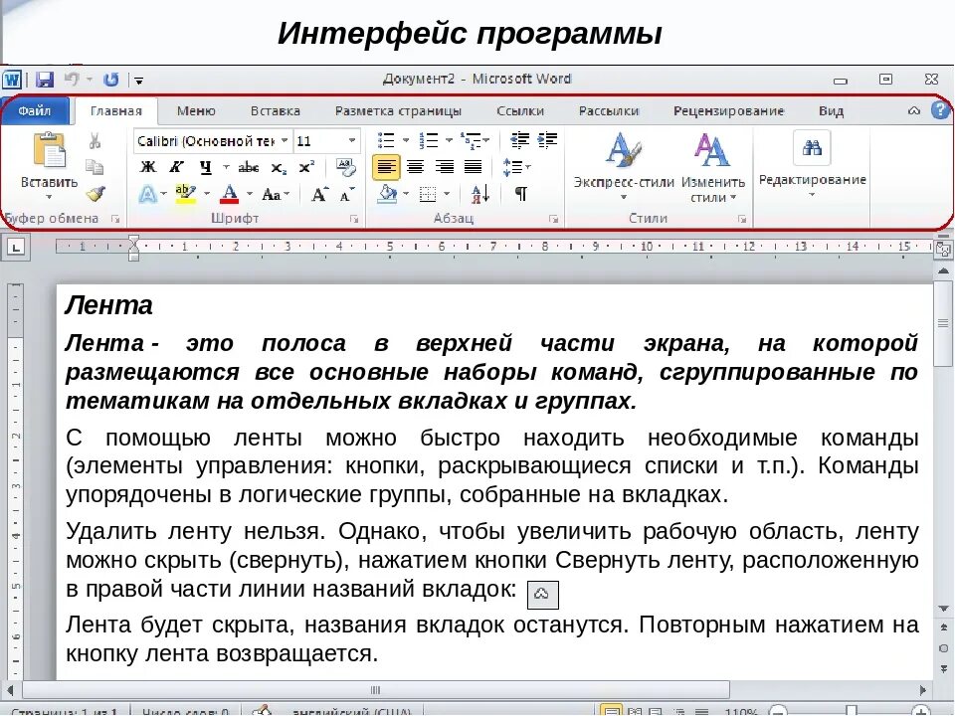955x716 pixels.
Task: Activate the Format Painter brush
Action: 95,194
